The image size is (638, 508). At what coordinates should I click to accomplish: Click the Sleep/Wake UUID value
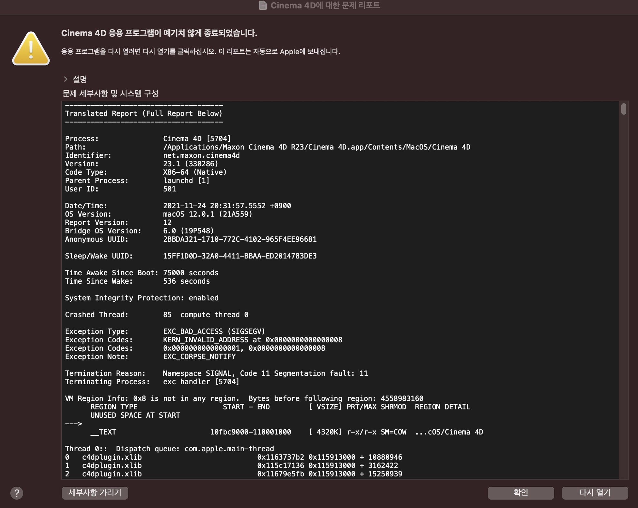coord(240,256)
